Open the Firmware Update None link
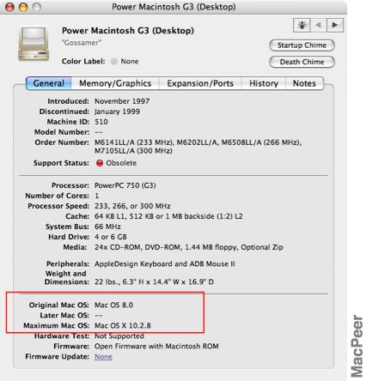 tap(103, 357)
